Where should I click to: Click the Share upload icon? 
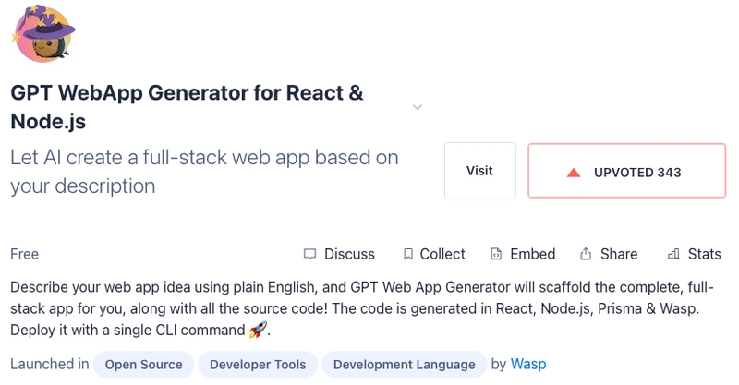586,254
